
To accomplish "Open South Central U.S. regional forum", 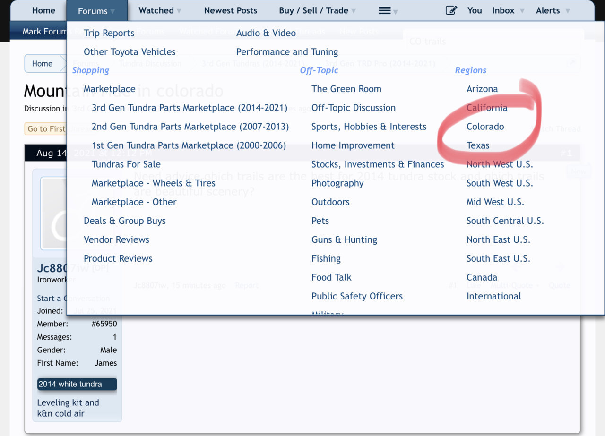I will 505,221.
